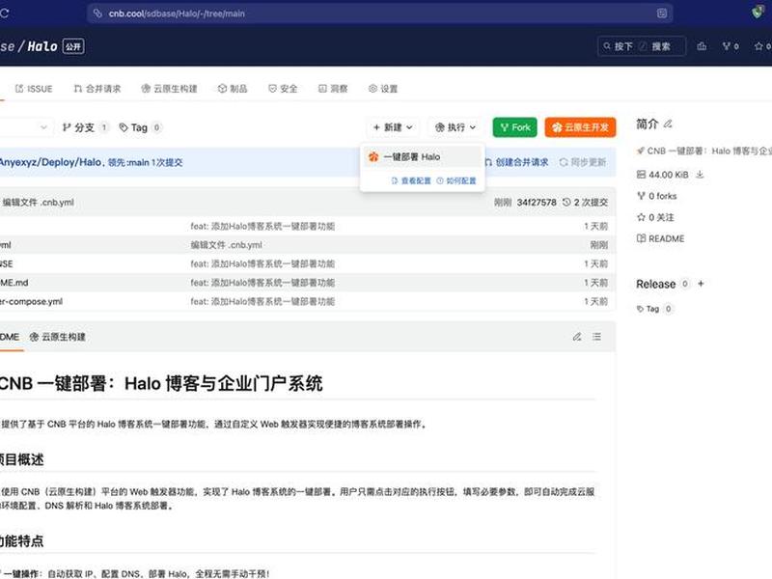Image resolution: width=772 pixels, height=579 pixels.
Task: Click the orange 云原生开发 button
Action: click(580, 127)
